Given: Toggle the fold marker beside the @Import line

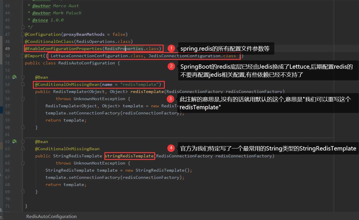Looking at the screenshot, I should pos(23,56).
